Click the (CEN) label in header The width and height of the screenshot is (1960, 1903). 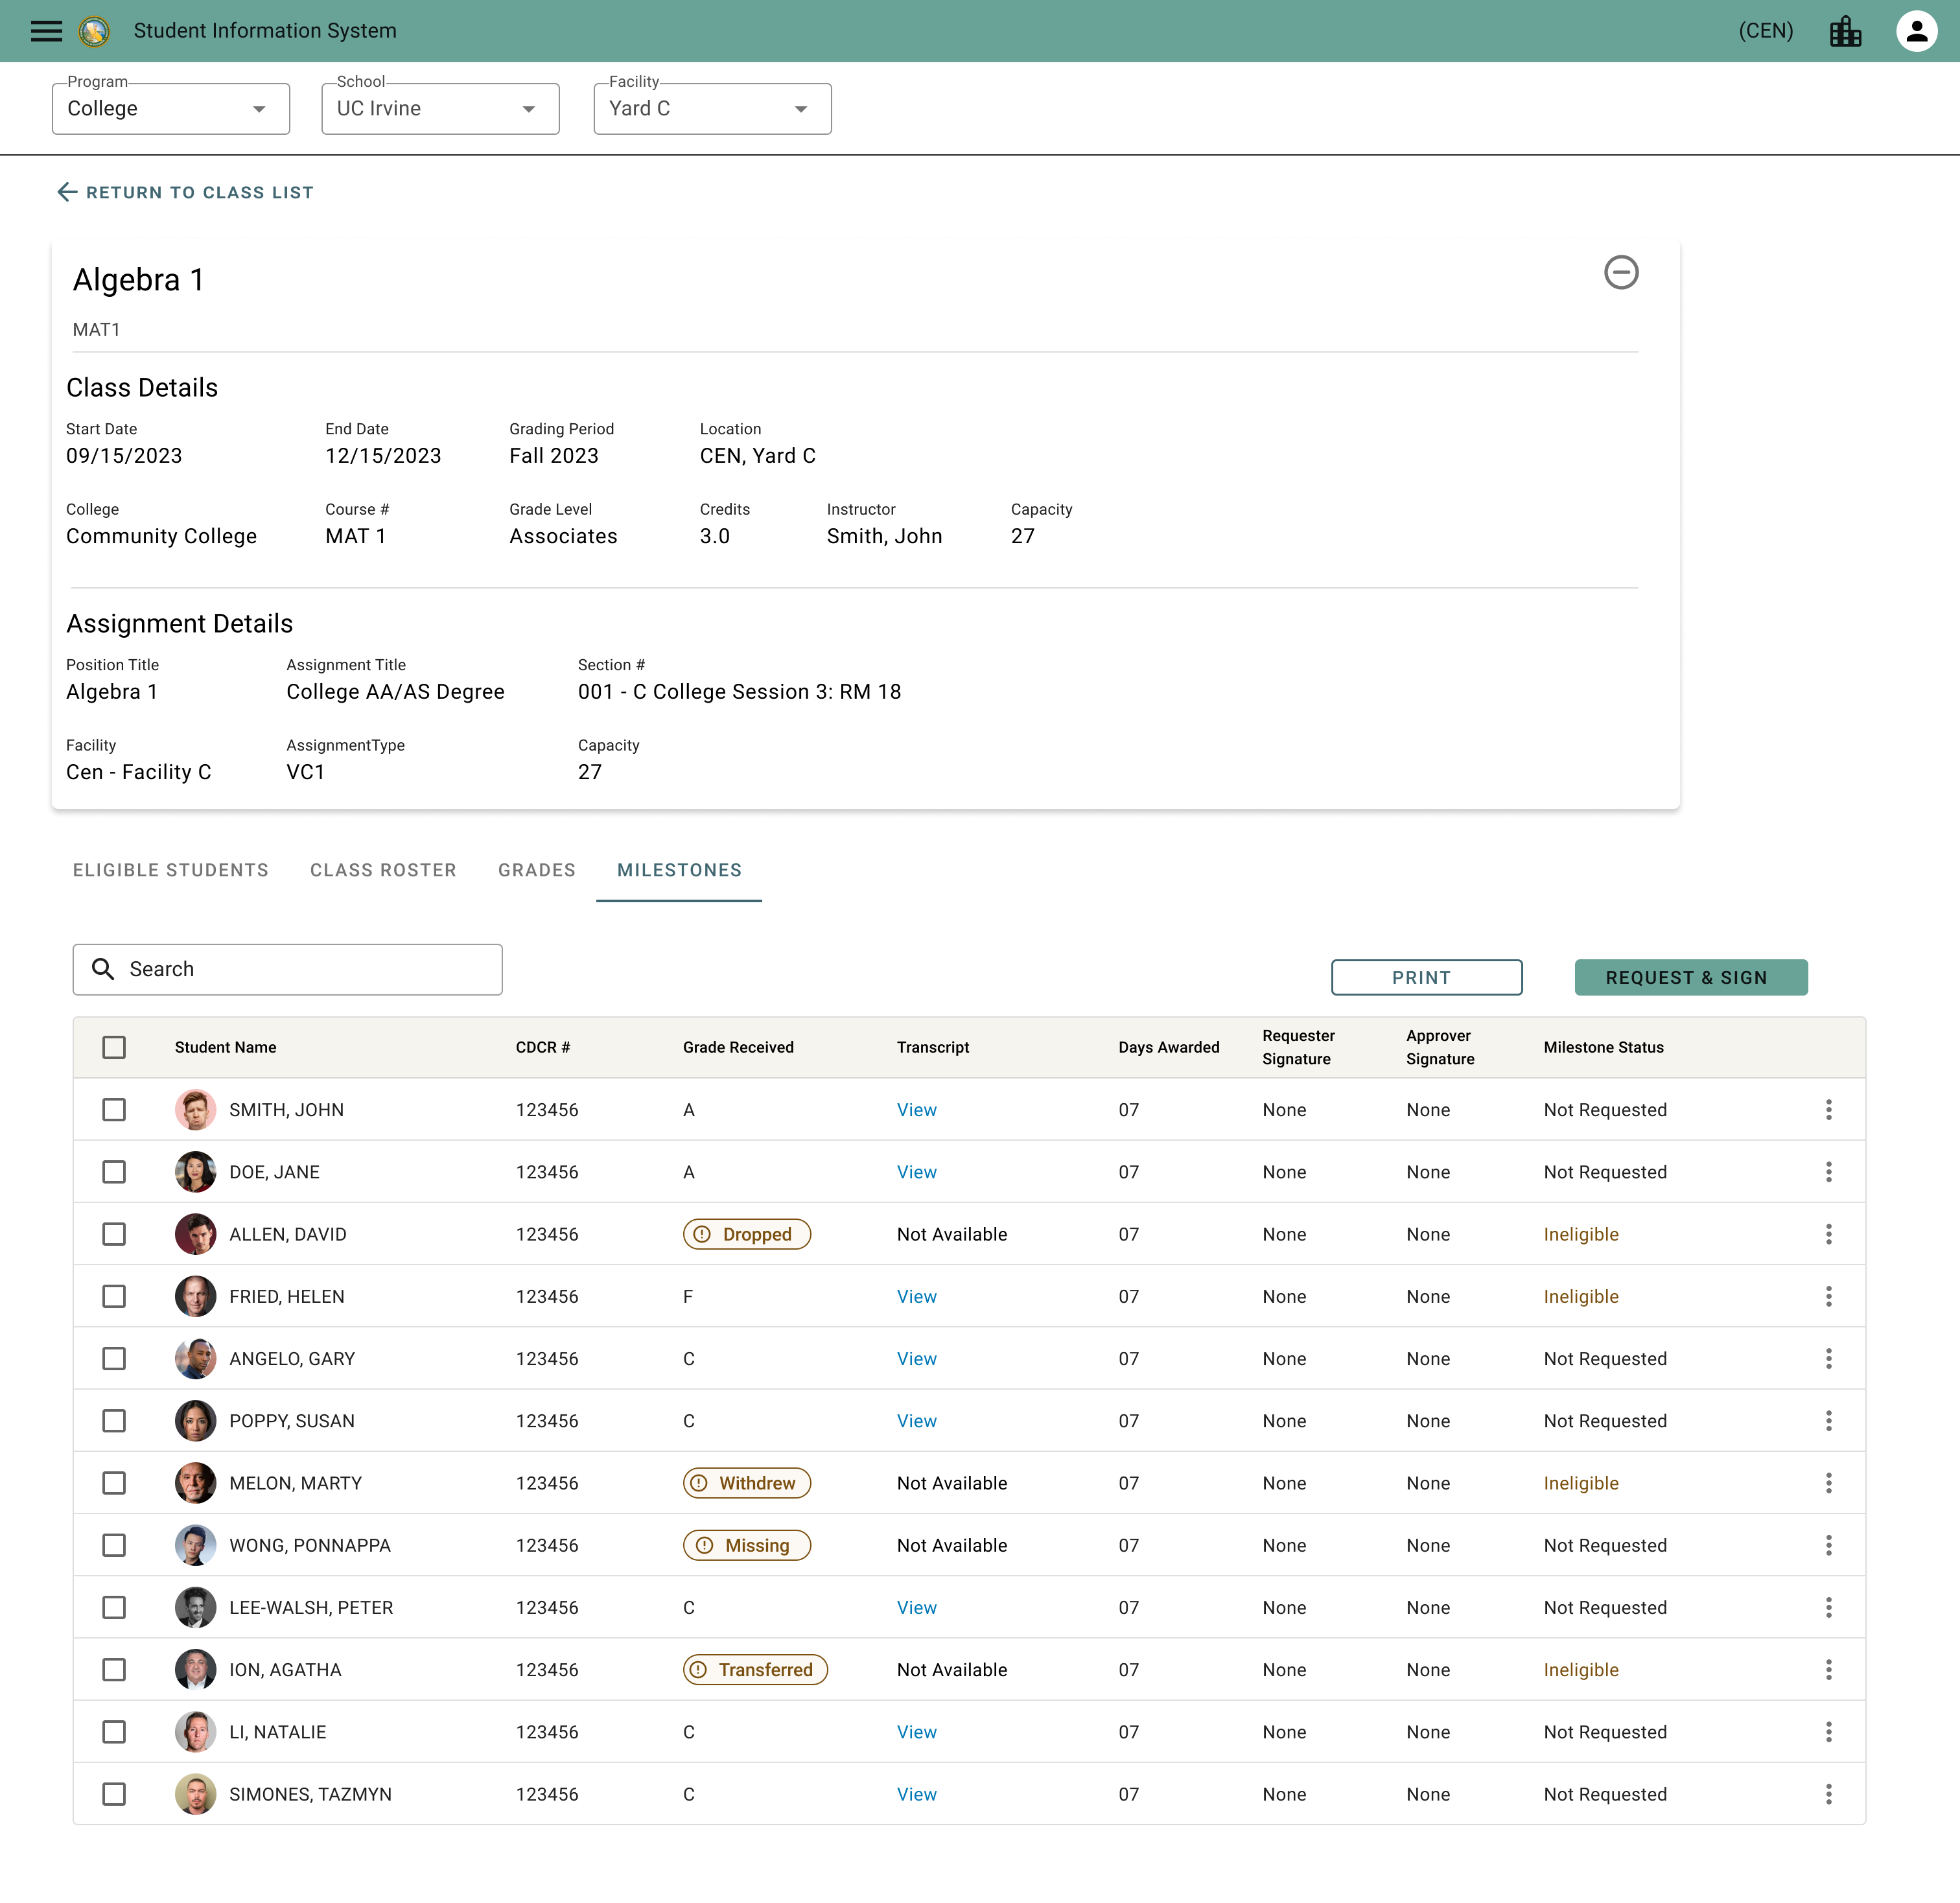(x=1765, y=31)
